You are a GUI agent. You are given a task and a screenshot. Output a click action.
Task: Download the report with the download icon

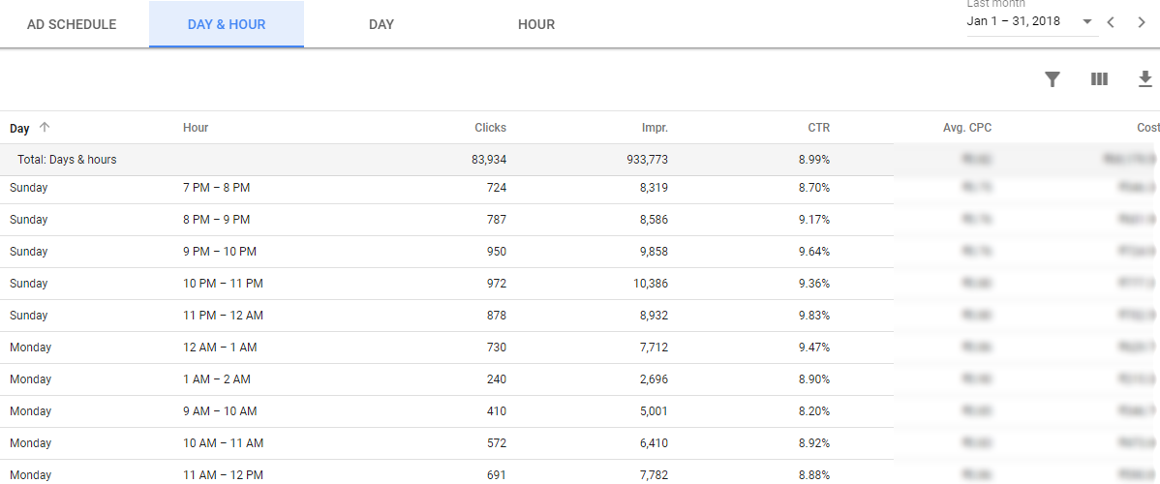coord(1145,78)
